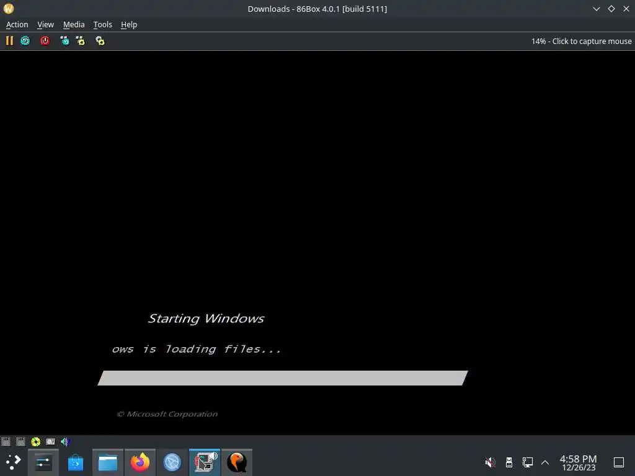Expand the hidden system tray icons
The height and width of the screenshot is (476, 635).
click(x=545, y=462)
